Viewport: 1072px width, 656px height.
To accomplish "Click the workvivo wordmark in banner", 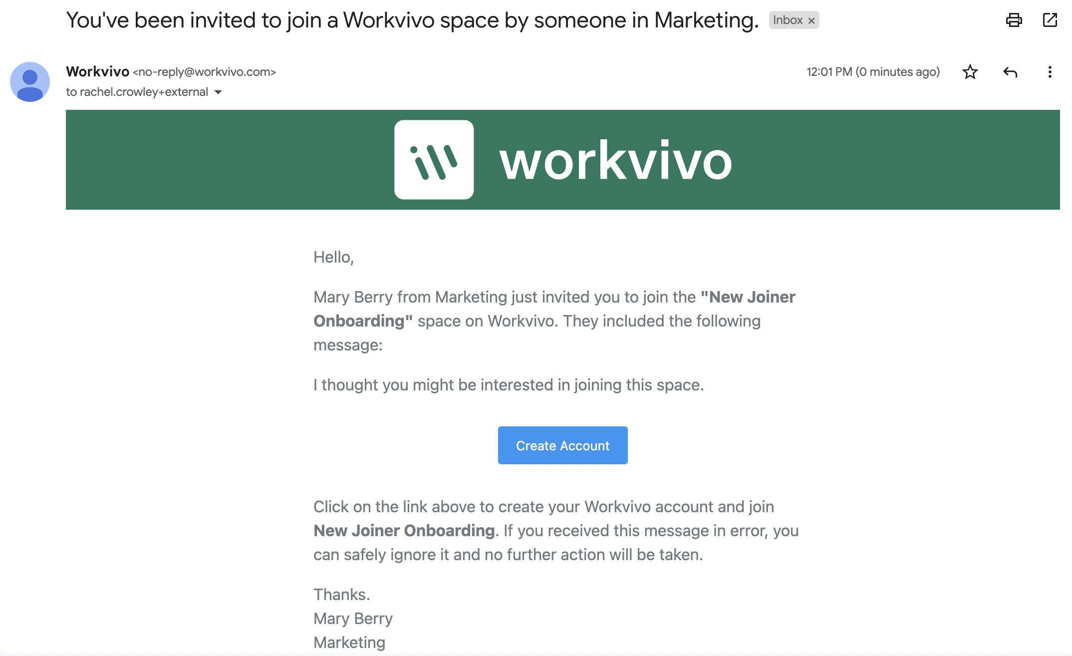I will click(x=615, y=161).
